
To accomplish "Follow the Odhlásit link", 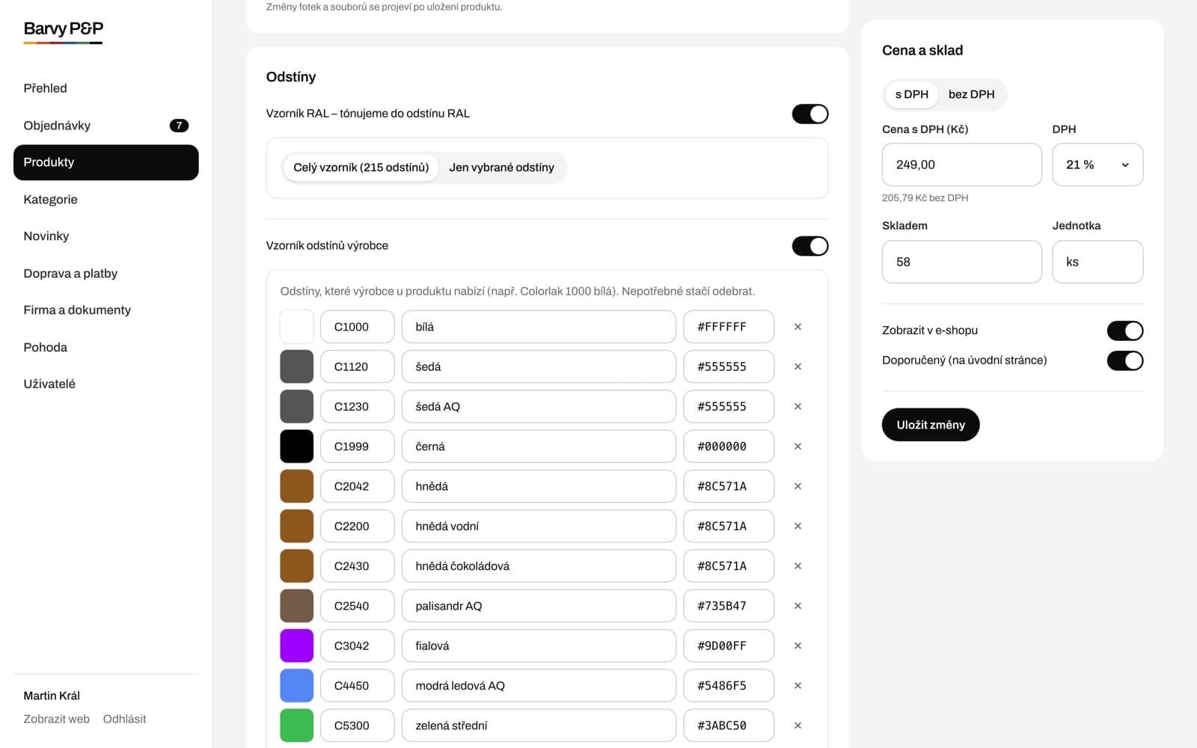I will click(124, 719).
